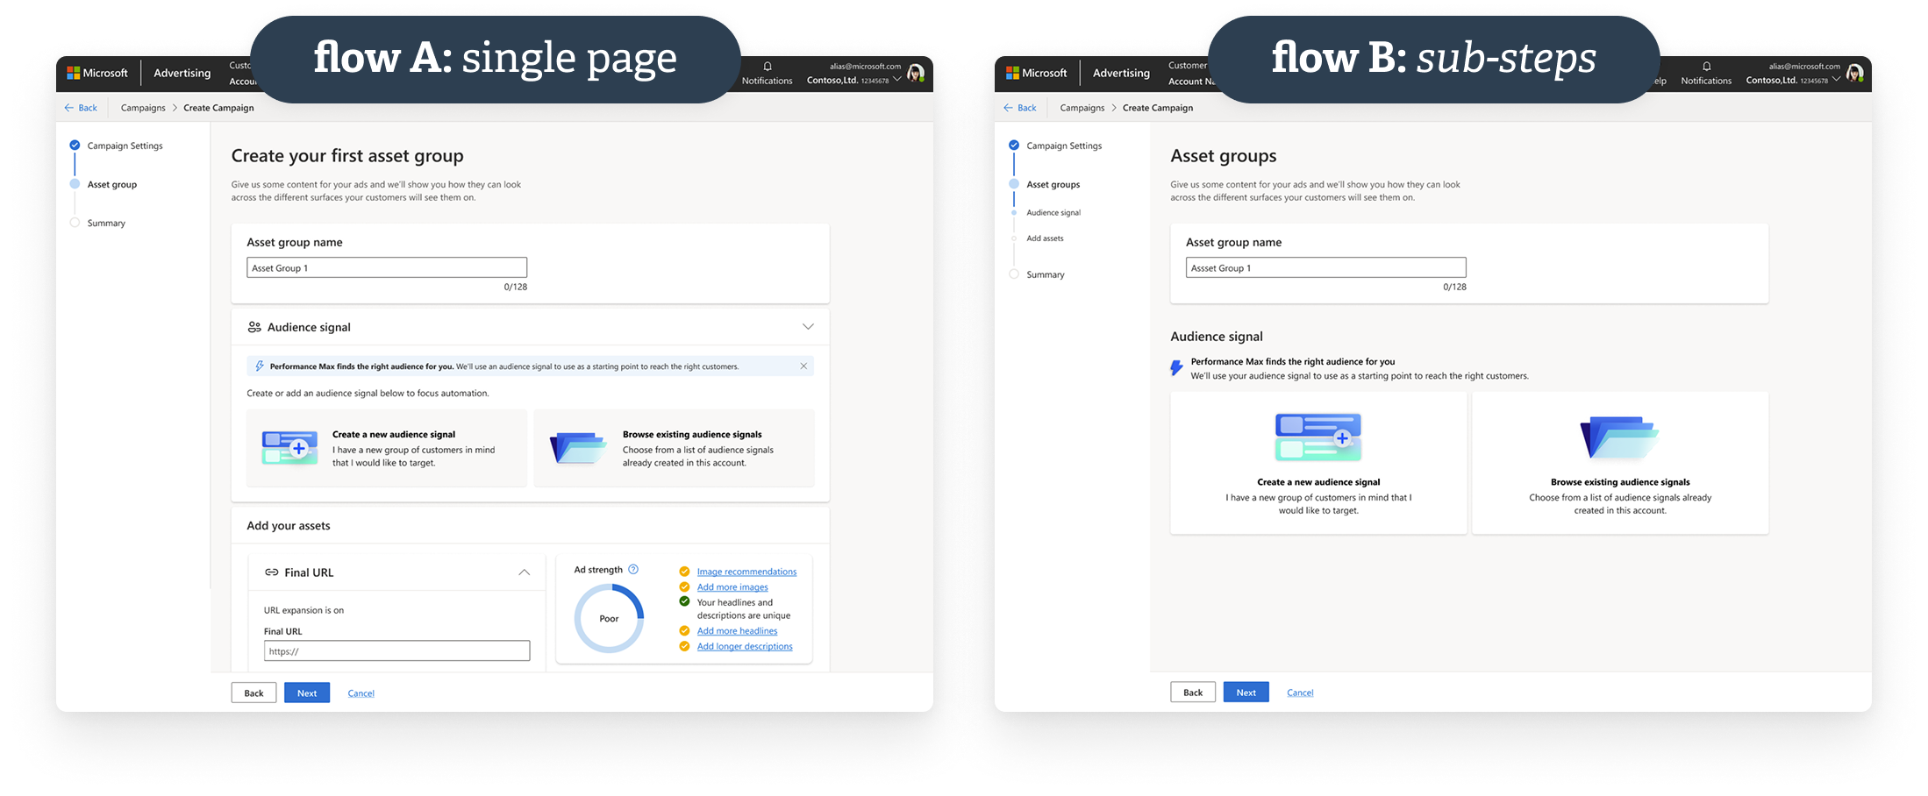Click Advertising in flow A header
Viewport: 1928px width, 796px height.
pyautogui.click(x=182, y=73)
